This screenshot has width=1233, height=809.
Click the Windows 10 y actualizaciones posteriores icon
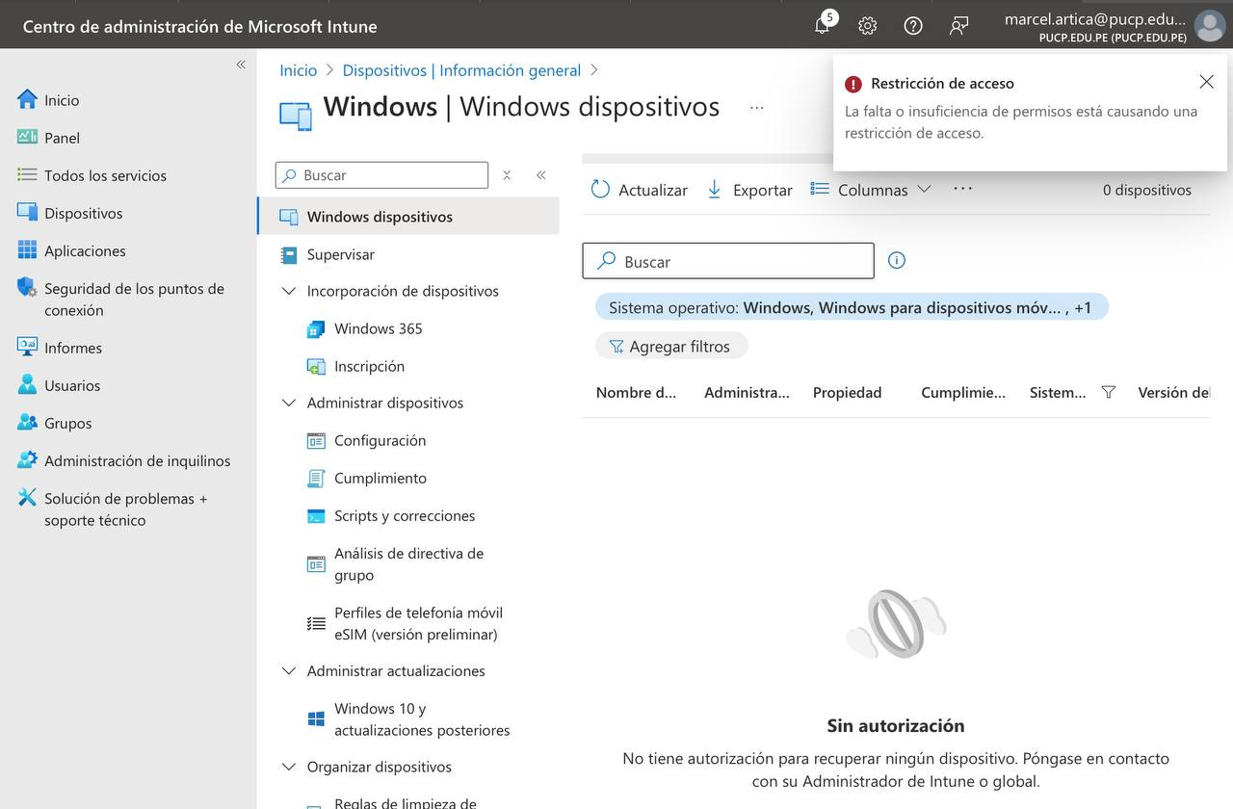coord(316,718)
